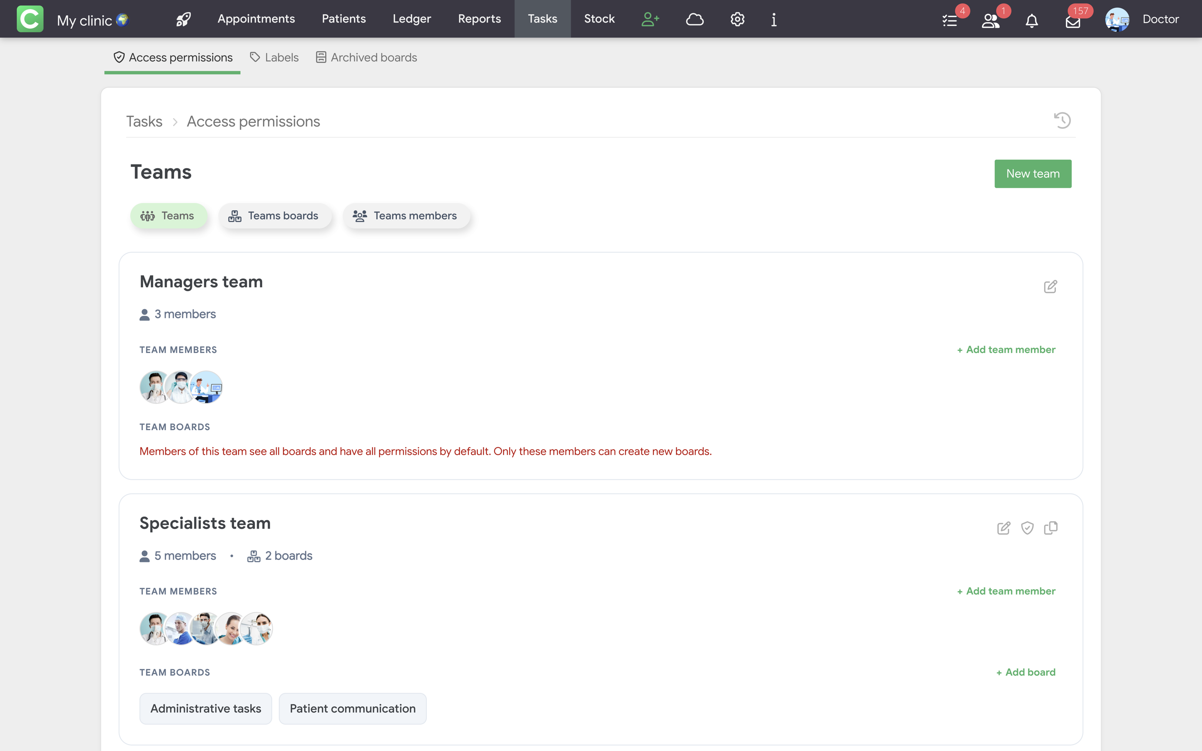Edit the Specialists team

(1003, 528)
